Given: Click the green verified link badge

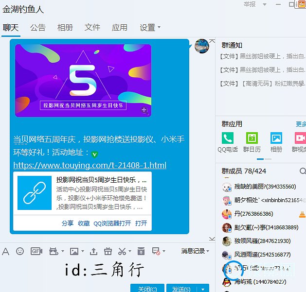Looking at the screenshot, I should [95, 155].
